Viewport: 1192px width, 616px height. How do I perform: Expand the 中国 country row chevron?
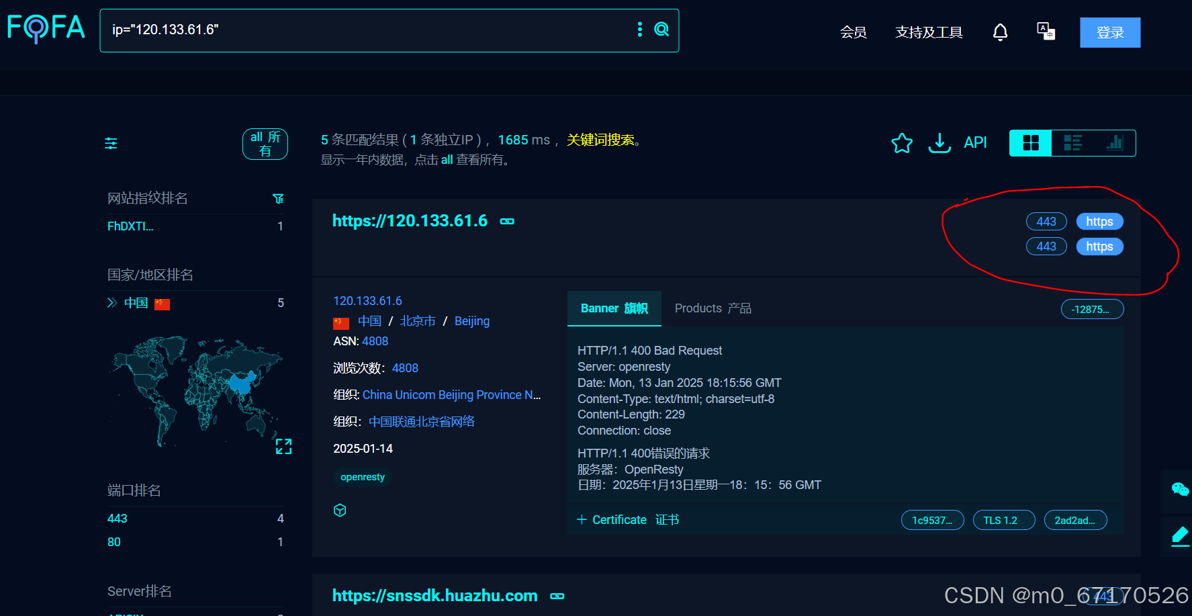(x=112, y=303)
